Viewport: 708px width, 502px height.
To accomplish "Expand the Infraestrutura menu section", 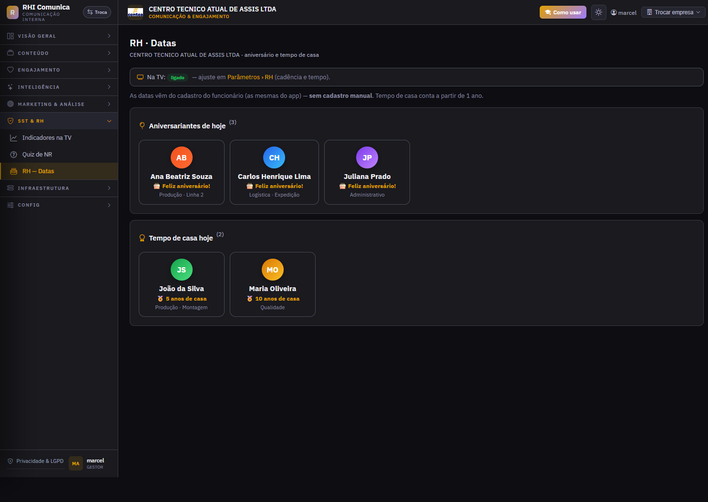I will pos(59,188).
